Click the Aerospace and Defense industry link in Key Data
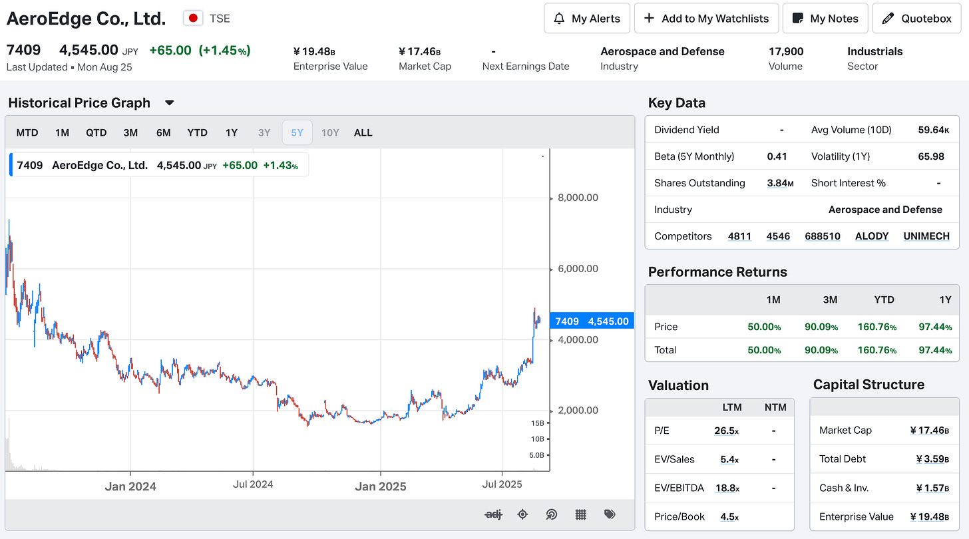The image size is (969, 539). point(885,210)
